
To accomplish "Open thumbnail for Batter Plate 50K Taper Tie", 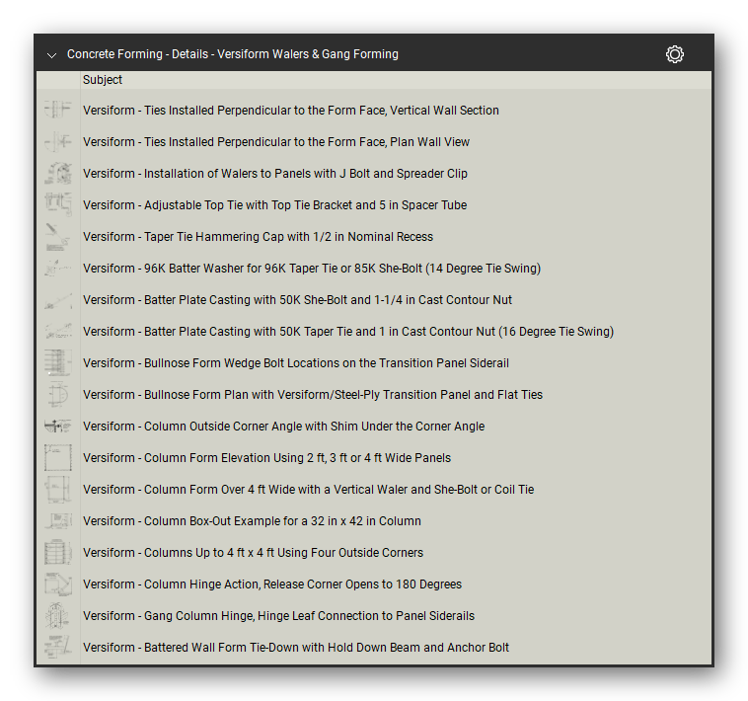I will (x=58, y=331).
